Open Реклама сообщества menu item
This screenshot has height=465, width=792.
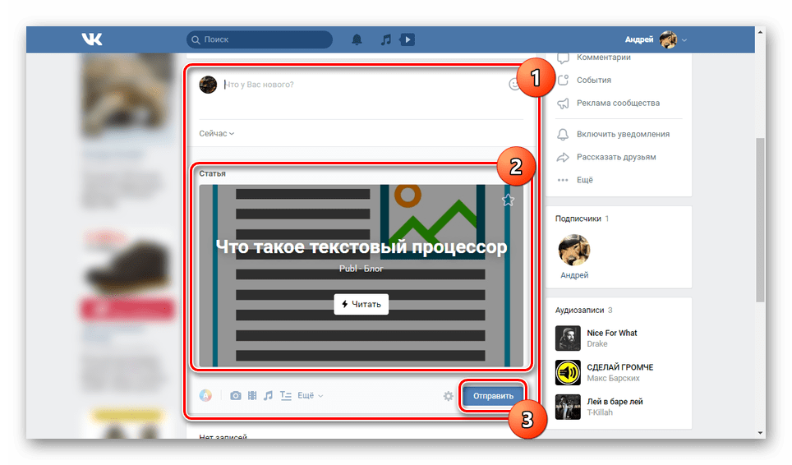pyautogui.click(x=619, y=103)
